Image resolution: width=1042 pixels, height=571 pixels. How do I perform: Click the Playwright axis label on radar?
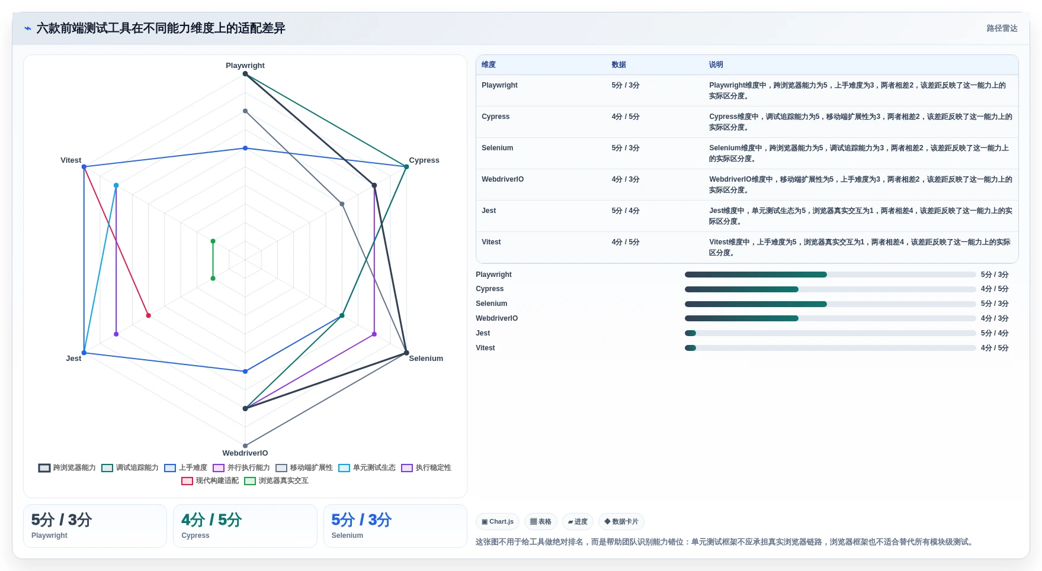pyautogui.click(x=245, y=66)
